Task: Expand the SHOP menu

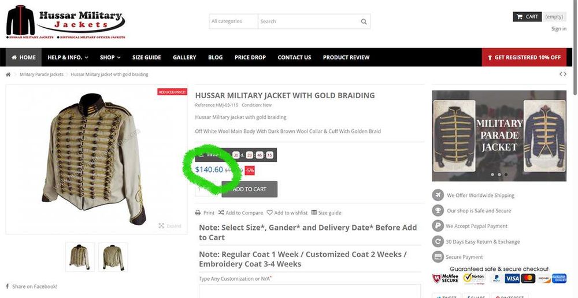Action: (110, 58)
